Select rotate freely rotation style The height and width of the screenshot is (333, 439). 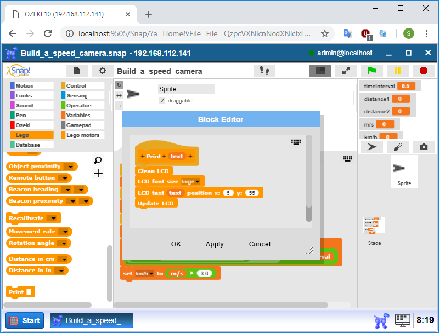(119, 85)
